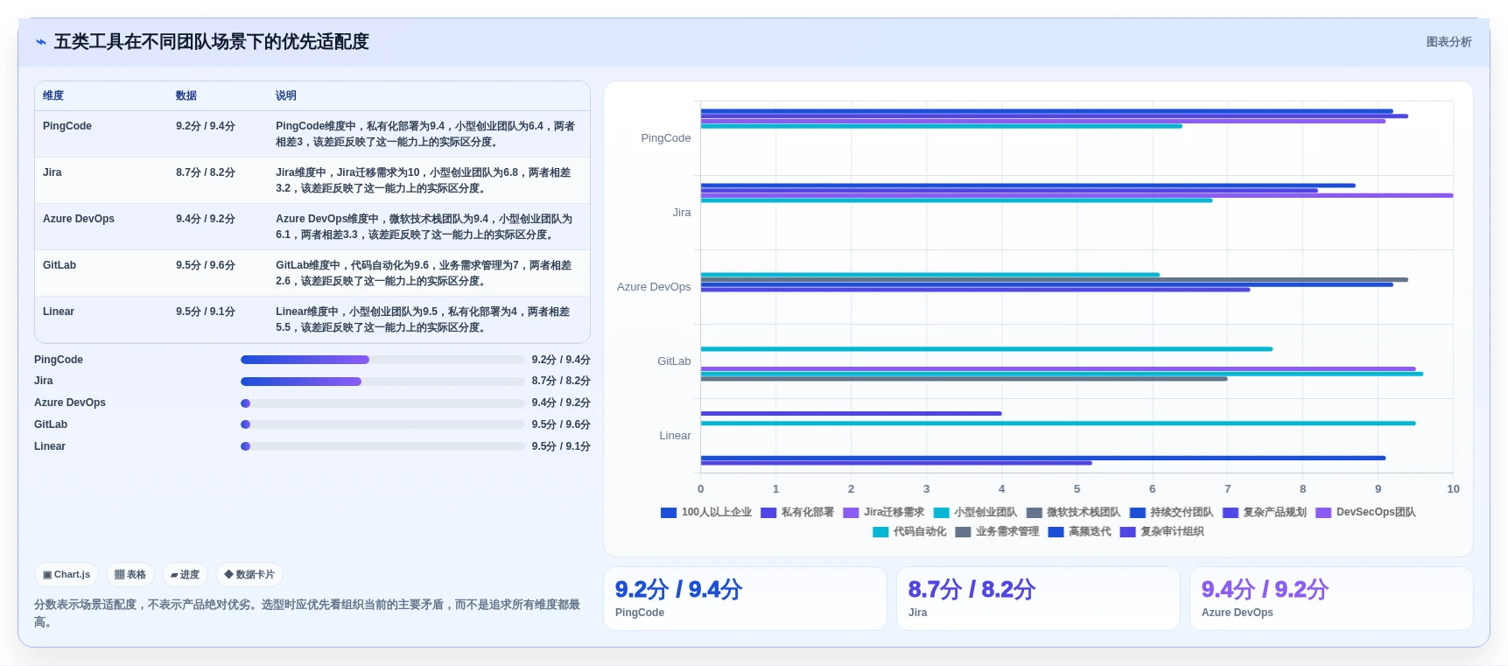
Task: Click the Azure DevOps description about 微软技术栈团队
Action: click(x=424, y=227)
